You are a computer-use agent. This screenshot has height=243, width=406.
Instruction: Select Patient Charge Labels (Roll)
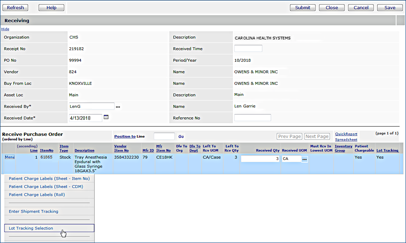(37, 195)
